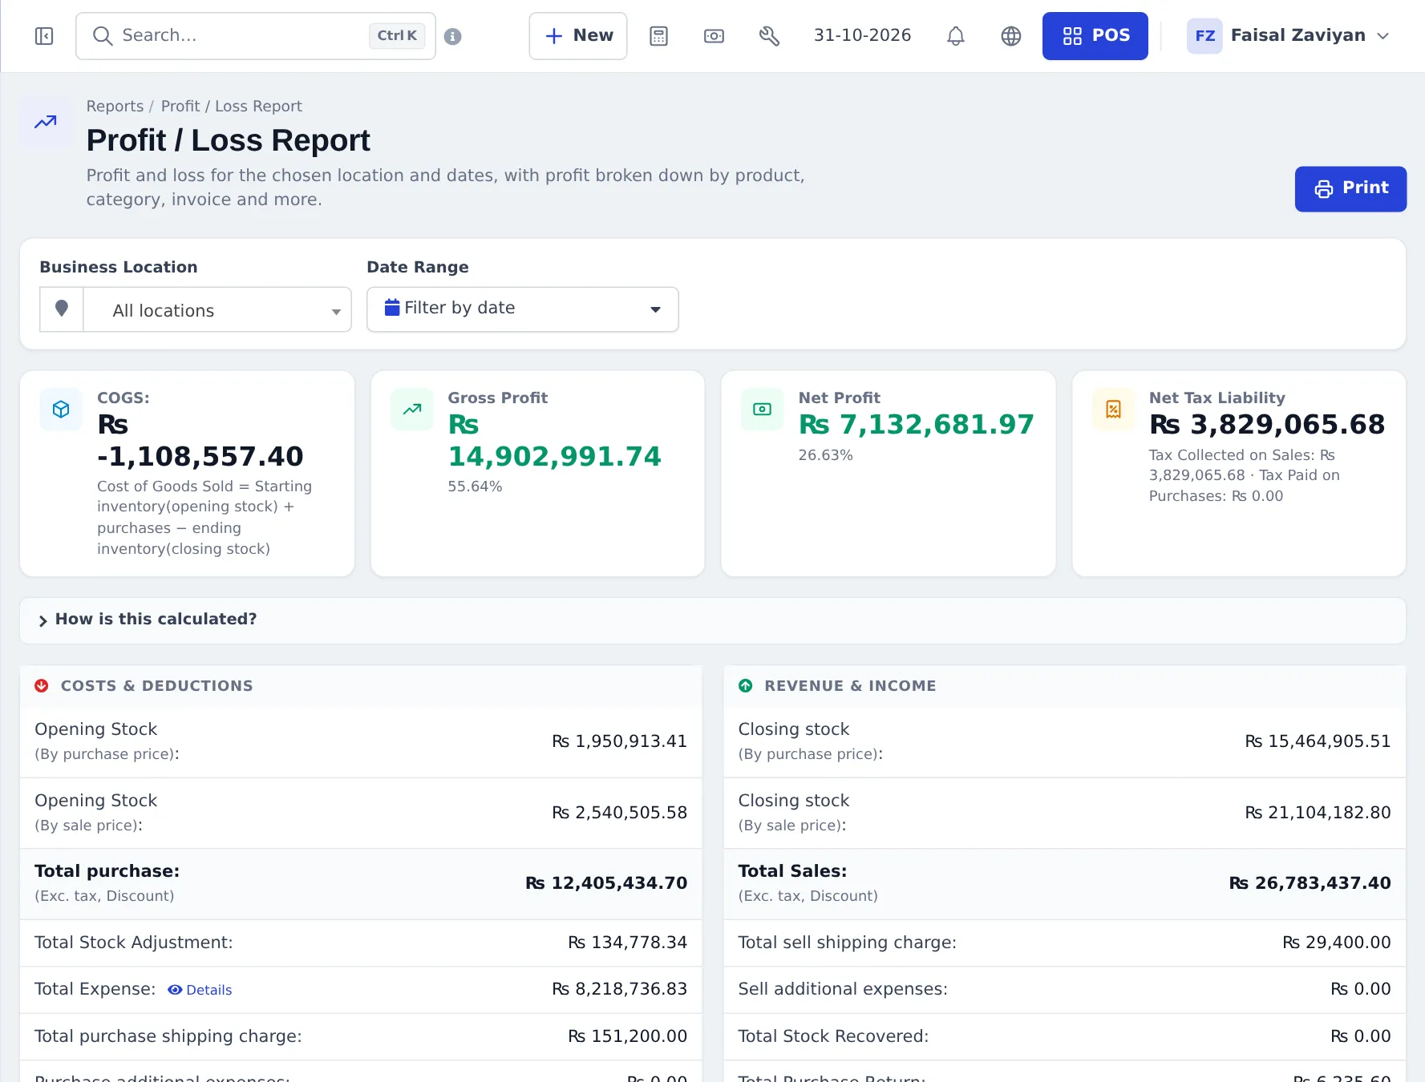Screen dimensions: 1425x1082
Task: Click the Net Profit cash icon
Action: click(x=762, y=410)
